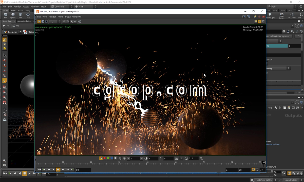Switch to the Animation Editor tab

(x=24, y=21)
